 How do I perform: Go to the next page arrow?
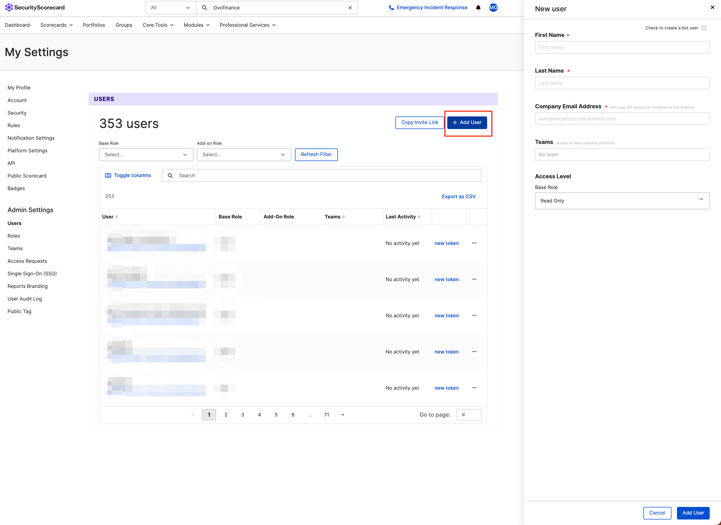click(342, 415)
